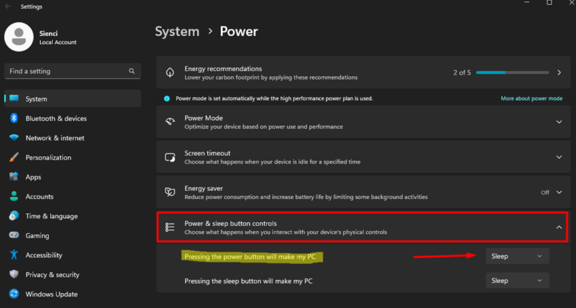The image size is (576, 308).
Task: Click the System breadcrumb link
Action: [177, 31]
